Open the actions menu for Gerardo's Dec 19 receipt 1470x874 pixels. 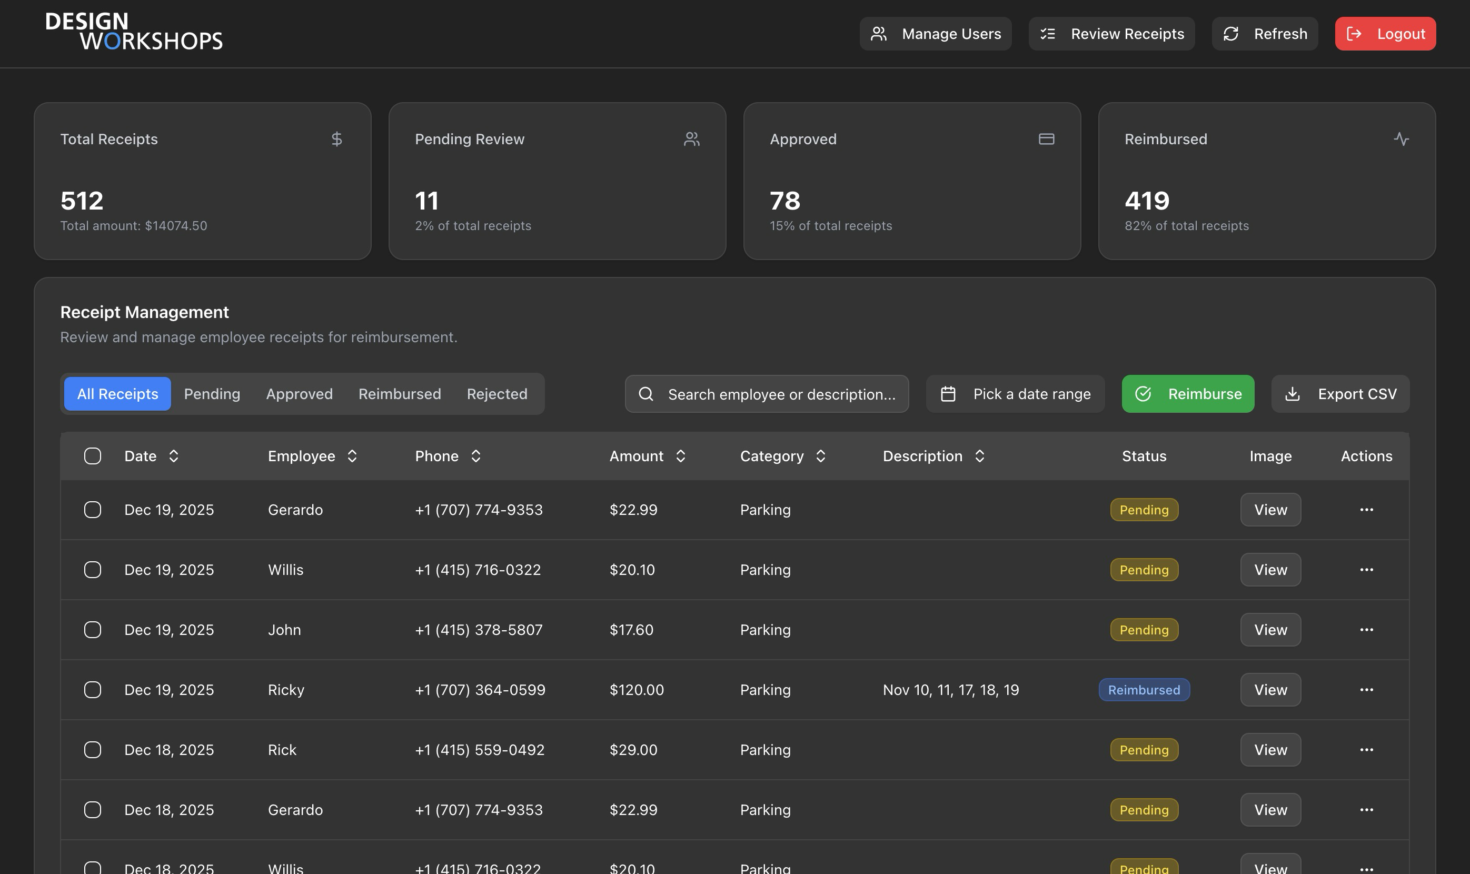tap(1367, 510)
